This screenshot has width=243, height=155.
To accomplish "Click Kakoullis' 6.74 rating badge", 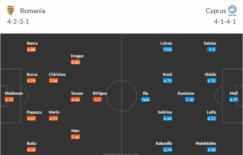I will [x=168, y=150].
